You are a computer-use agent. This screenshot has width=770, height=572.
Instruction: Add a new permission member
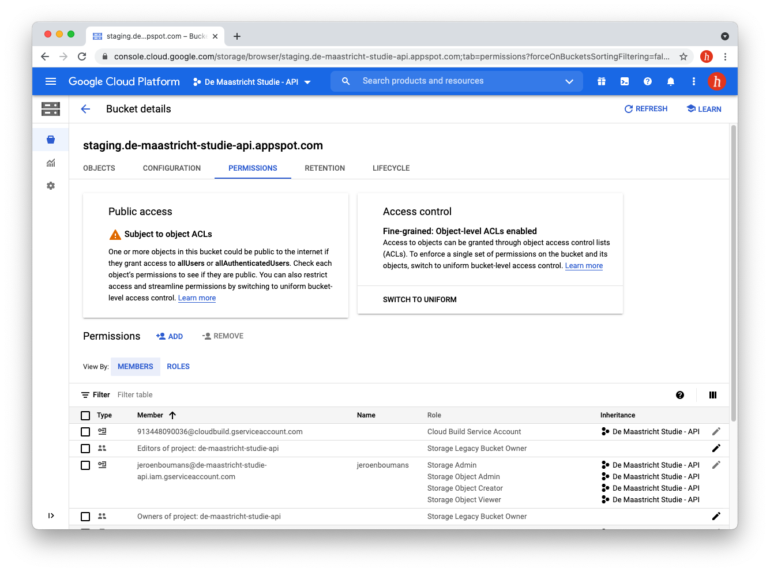pos(170,336)
